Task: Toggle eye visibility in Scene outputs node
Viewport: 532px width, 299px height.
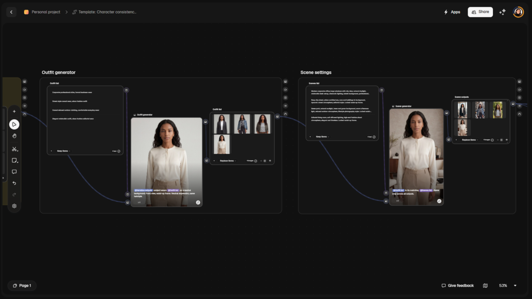Action: pyautogui.click(x=506, y=140)
